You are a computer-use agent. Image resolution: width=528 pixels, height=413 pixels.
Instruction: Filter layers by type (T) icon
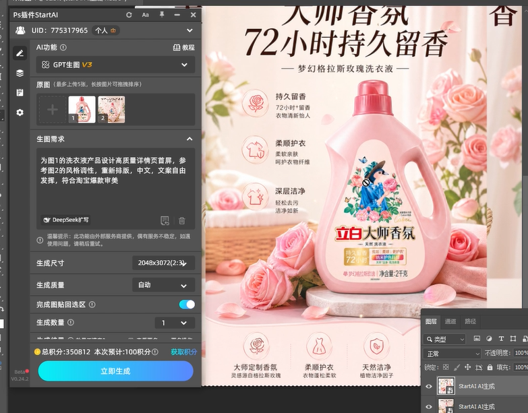pos(501,339)
